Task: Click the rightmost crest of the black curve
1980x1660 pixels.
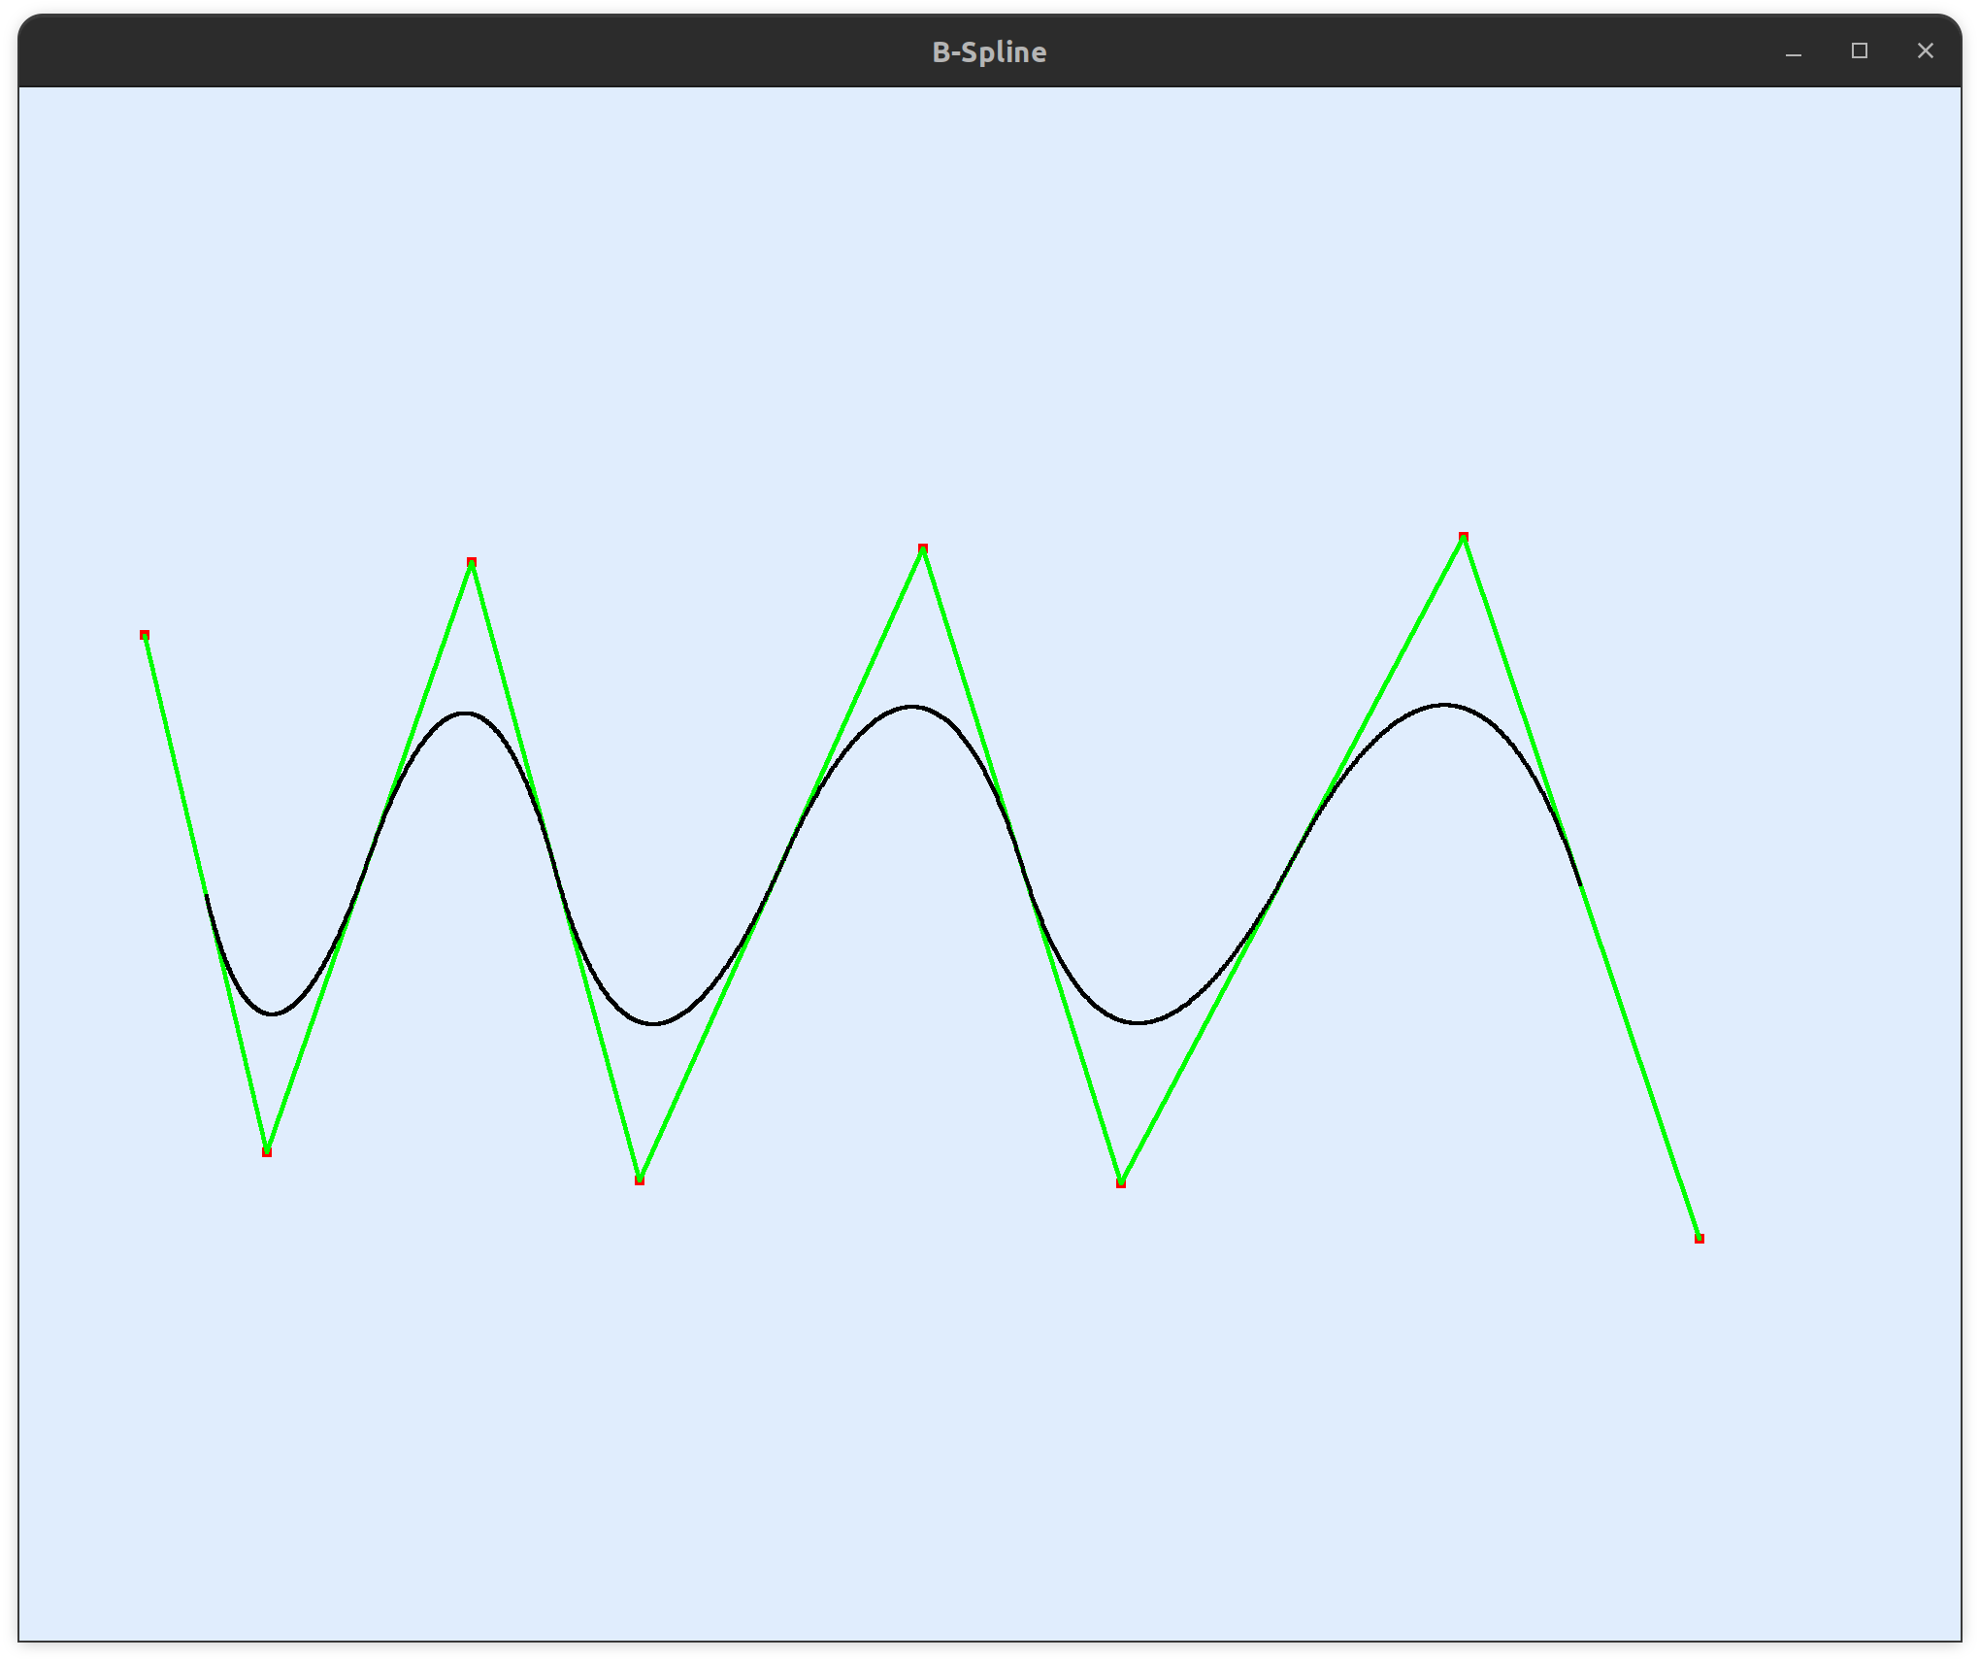Action: pyautogui.click(x=1444, y=705)
